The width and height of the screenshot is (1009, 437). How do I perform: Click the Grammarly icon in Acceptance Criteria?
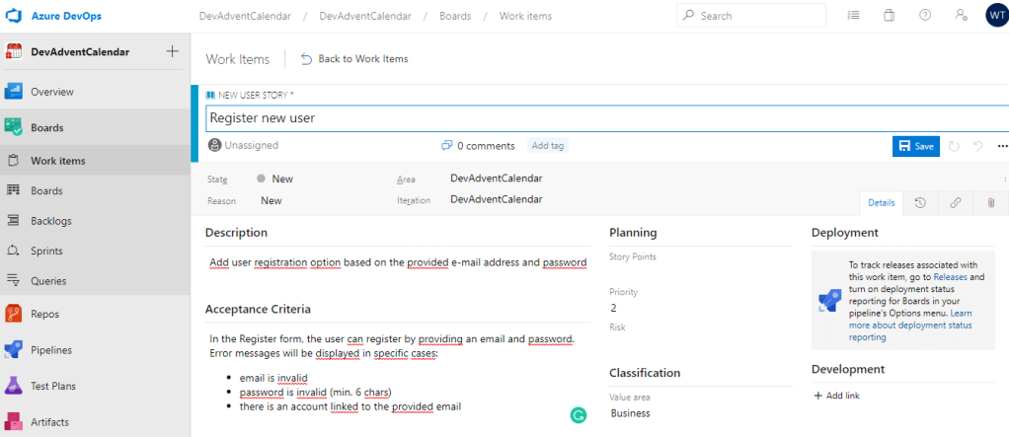[579, 415]
